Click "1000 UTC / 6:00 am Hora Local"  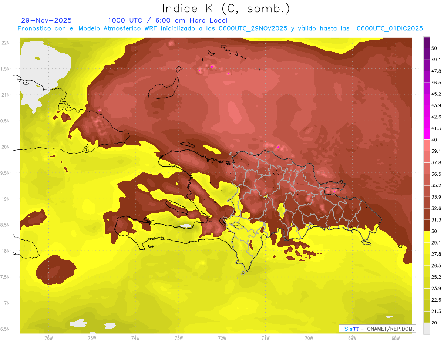click(168, 21)
